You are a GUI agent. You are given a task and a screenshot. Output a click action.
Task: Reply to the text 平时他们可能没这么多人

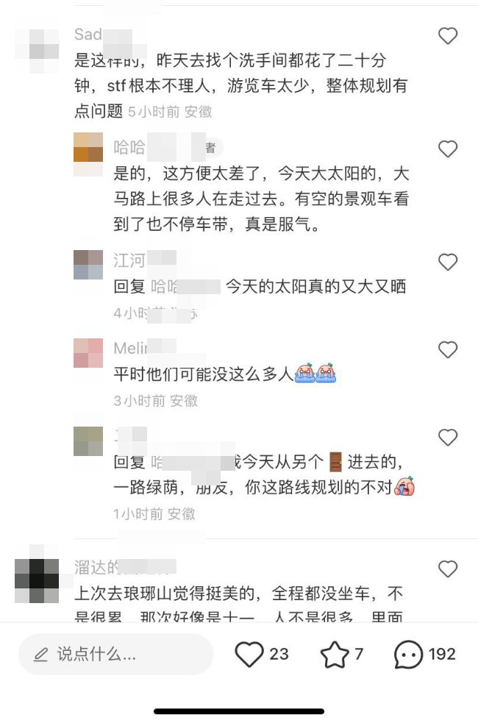(203, 374)
